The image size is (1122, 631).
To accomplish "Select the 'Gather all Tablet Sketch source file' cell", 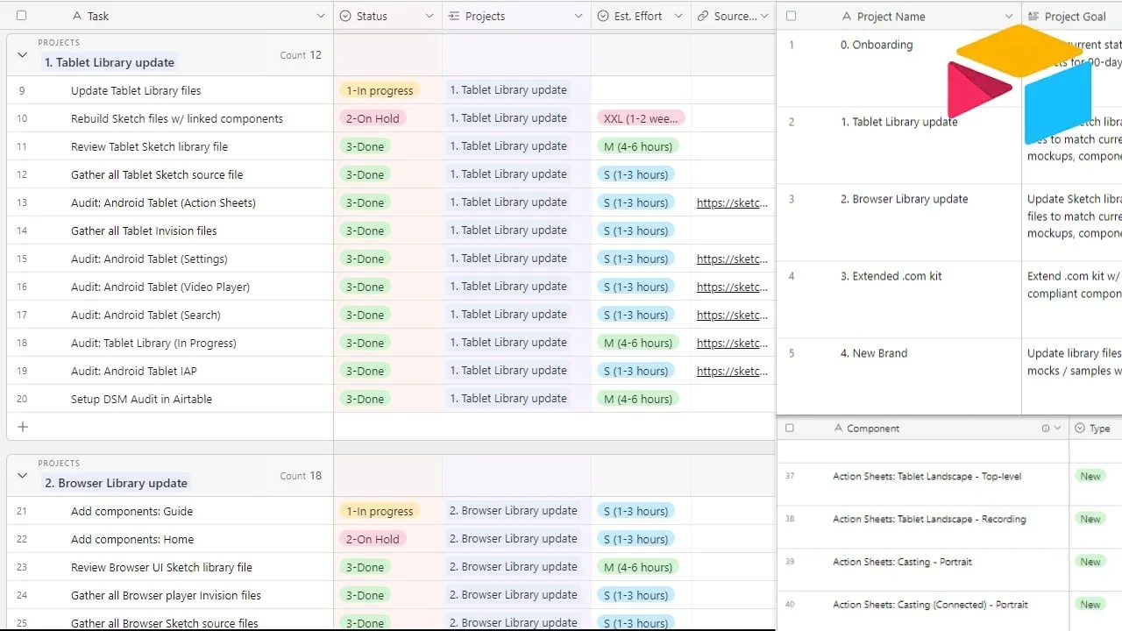I will (x=170, y=174).
